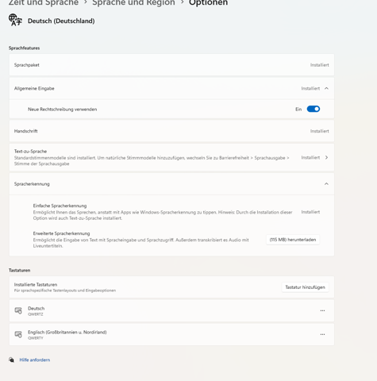
Task: Select the Handschrift row
Action: pos(171,131)
